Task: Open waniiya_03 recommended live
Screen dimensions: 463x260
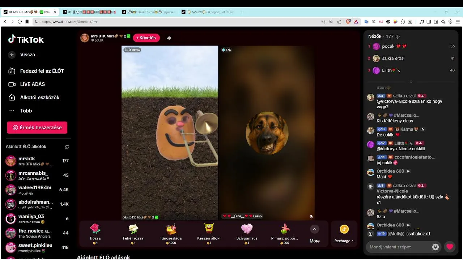Action: (x=37, y=219)
